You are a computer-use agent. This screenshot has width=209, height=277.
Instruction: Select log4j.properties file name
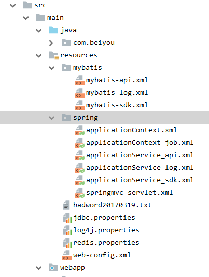tap(106, 230)
